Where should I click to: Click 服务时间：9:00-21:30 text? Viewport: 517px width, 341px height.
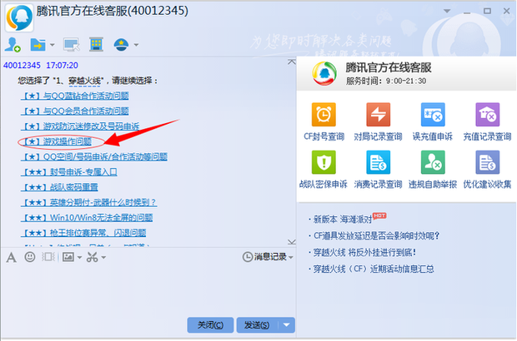click(386, 81)
